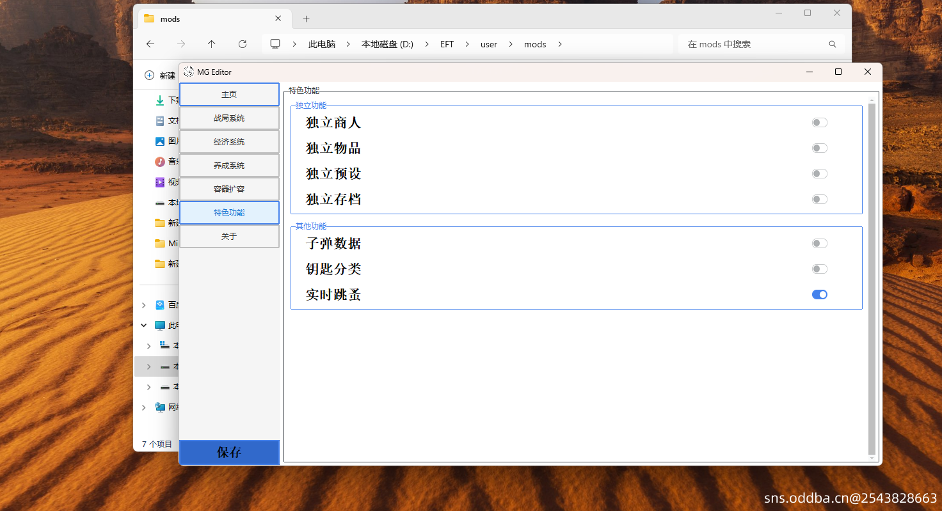
Task: Close the MG Editor window
Action: 868,72
